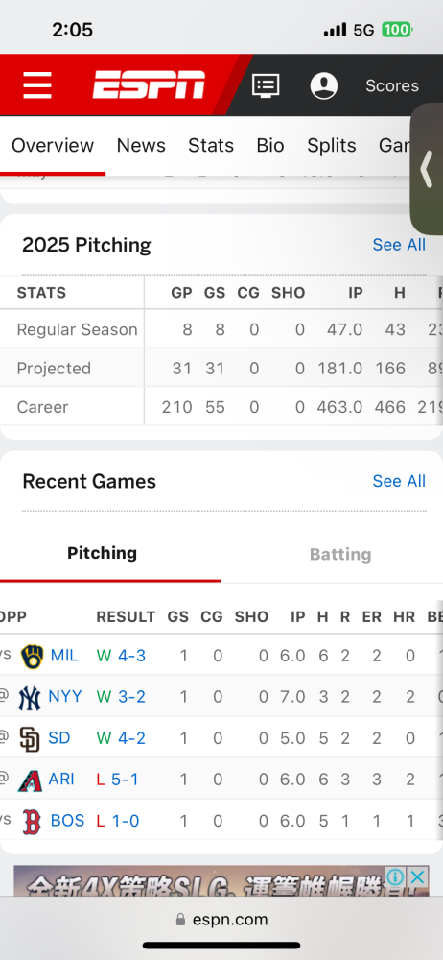The image size is (443, 960).
Task: Open the Scores link in header
Action: coord(392,85)
